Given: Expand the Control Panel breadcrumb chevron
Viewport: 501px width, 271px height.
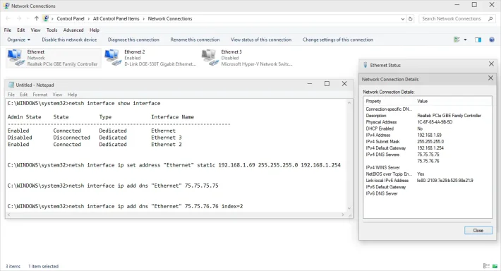Looking at the screenshot, I should click(88, 19).
